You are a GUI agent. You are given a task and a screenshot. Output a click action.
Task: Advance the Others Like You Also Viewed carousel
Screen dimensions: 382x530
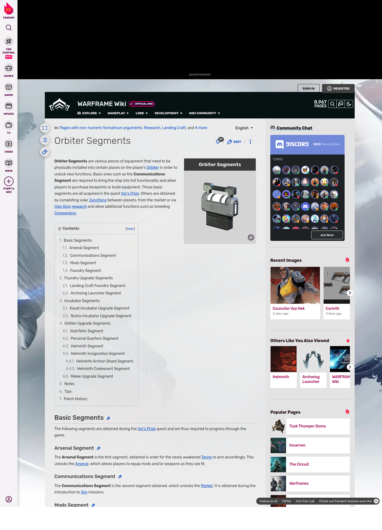350,367
